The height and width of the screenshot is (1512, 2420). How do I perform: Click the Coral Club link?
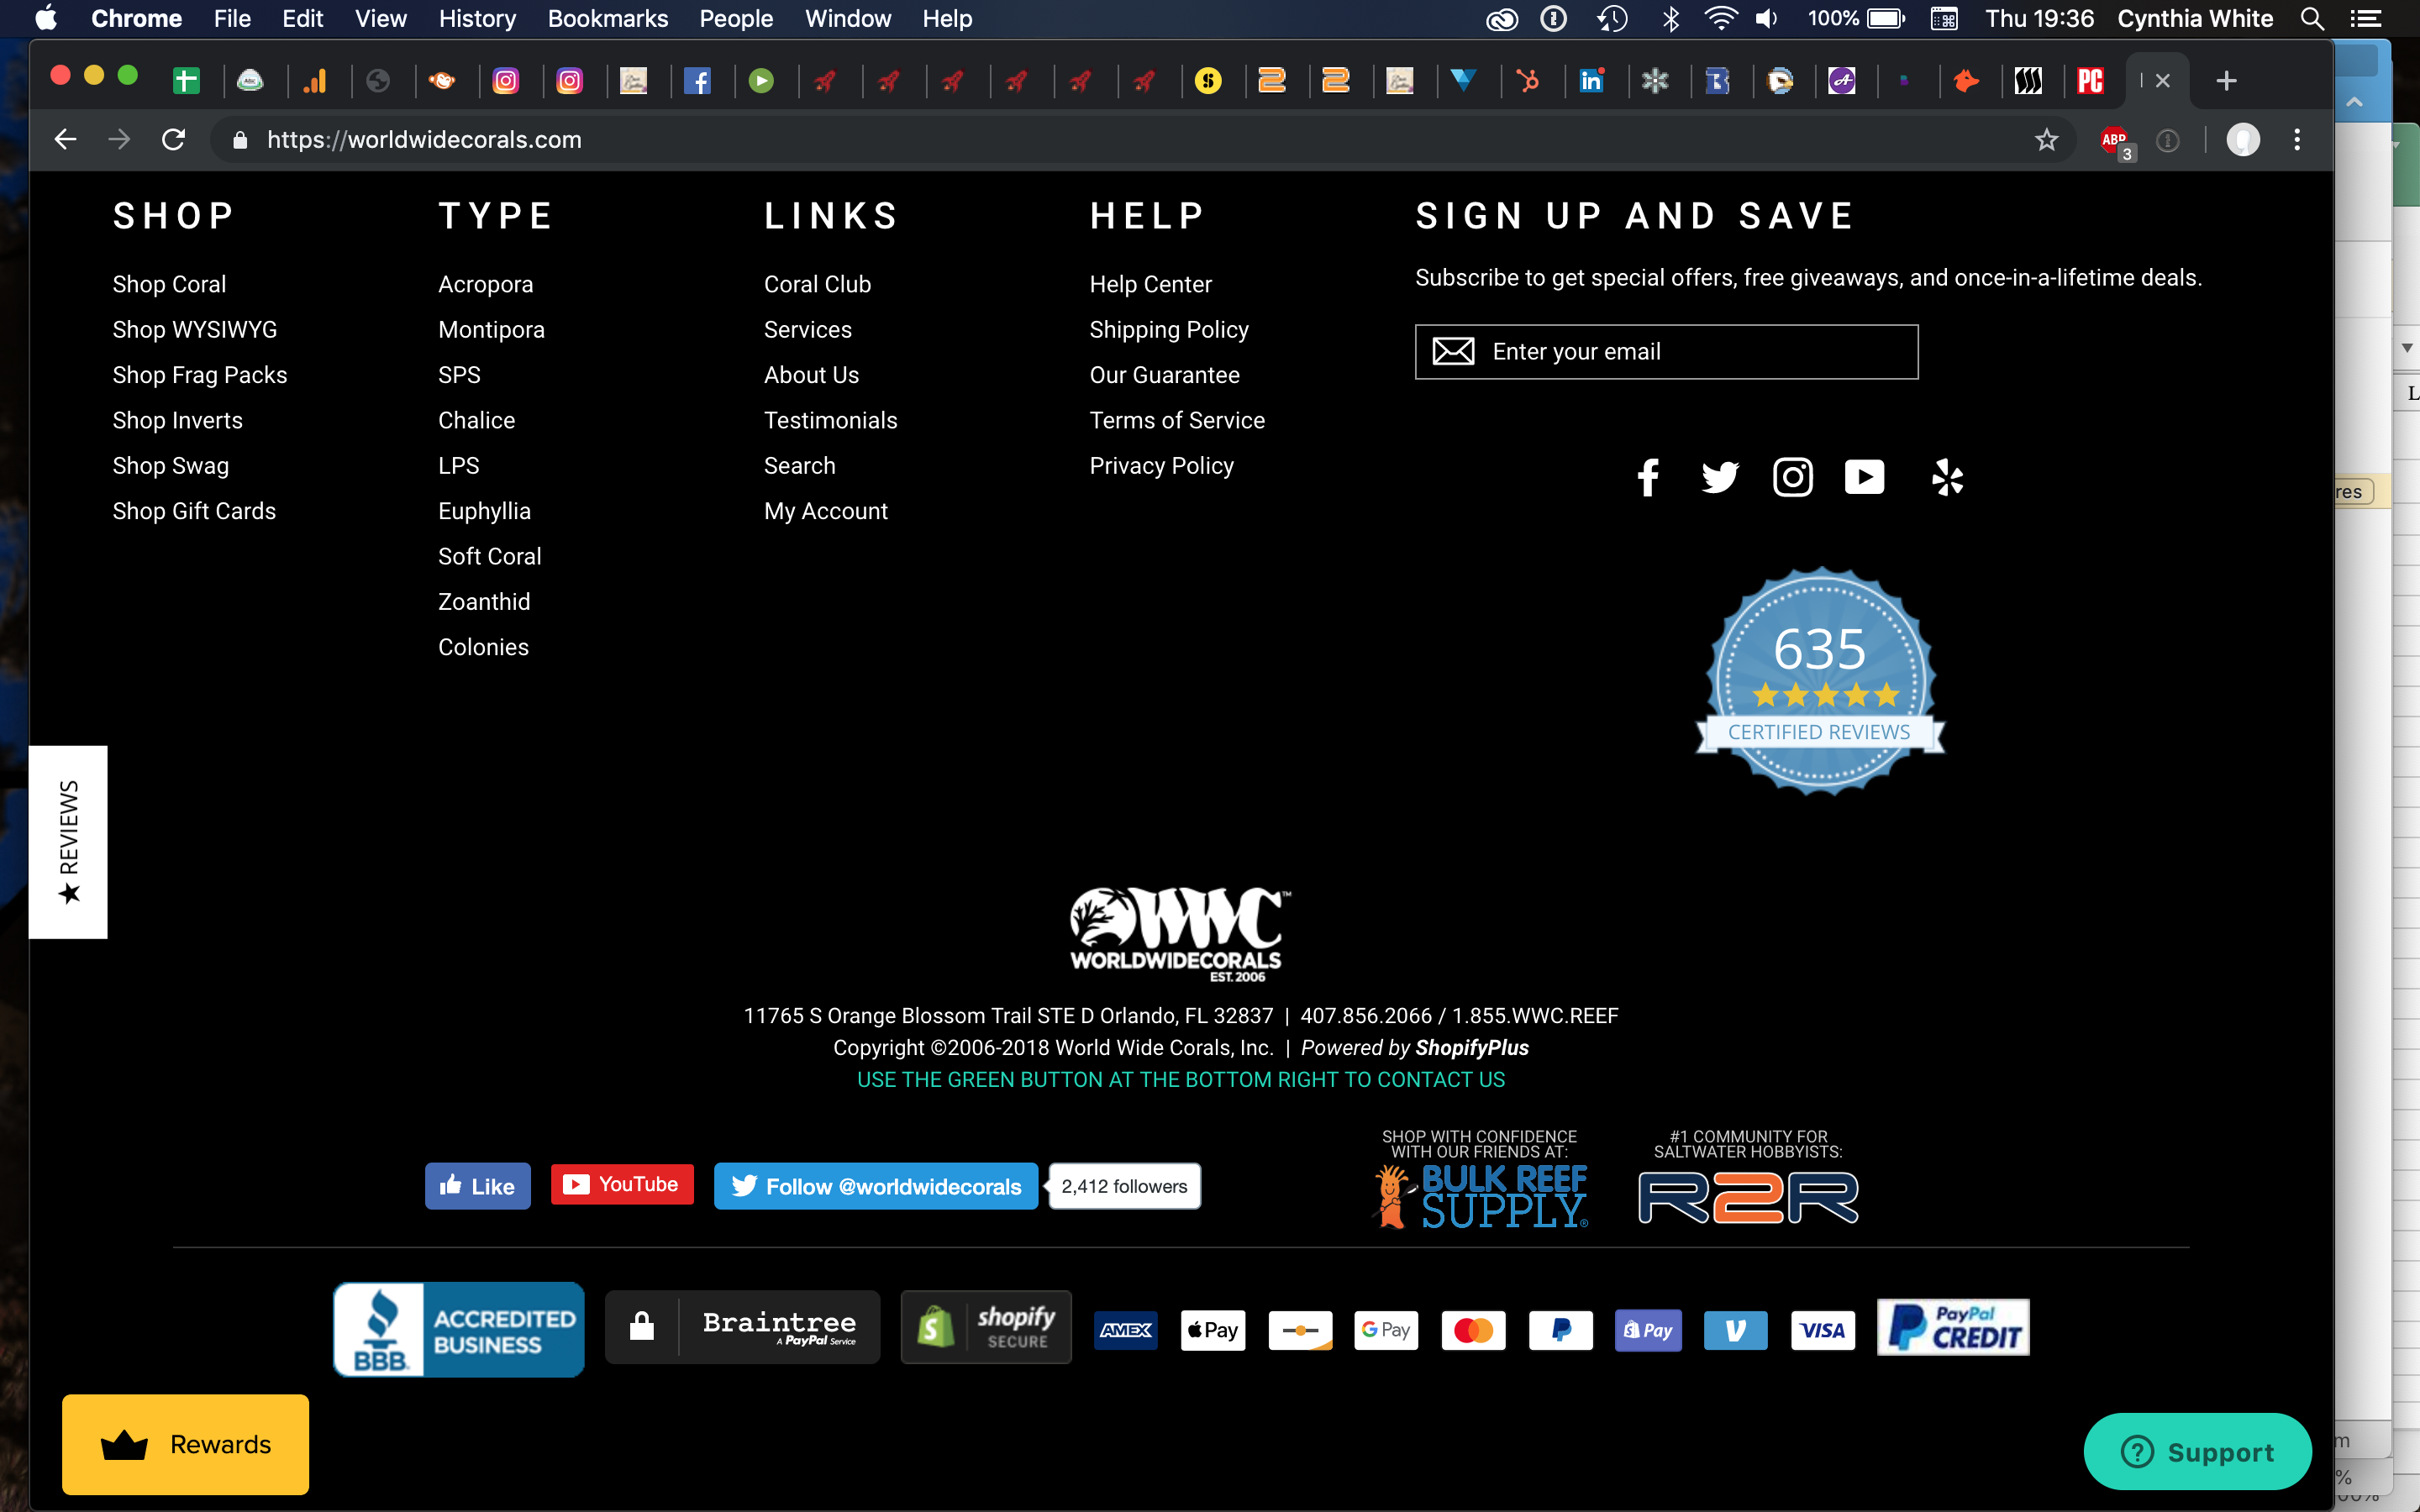click(817, 284)
